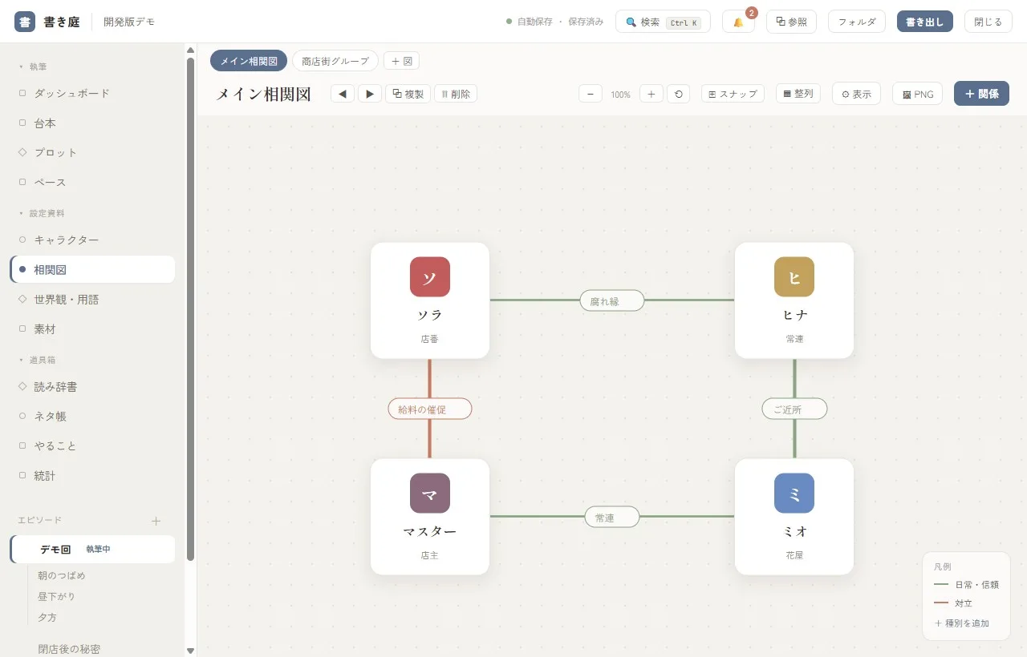Open the 表示 display options

(x=857, y=94)
